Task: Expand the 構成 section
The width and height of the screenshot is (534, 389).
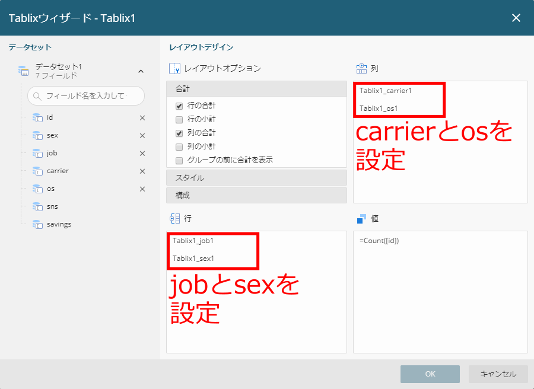Action: (256, 195)
